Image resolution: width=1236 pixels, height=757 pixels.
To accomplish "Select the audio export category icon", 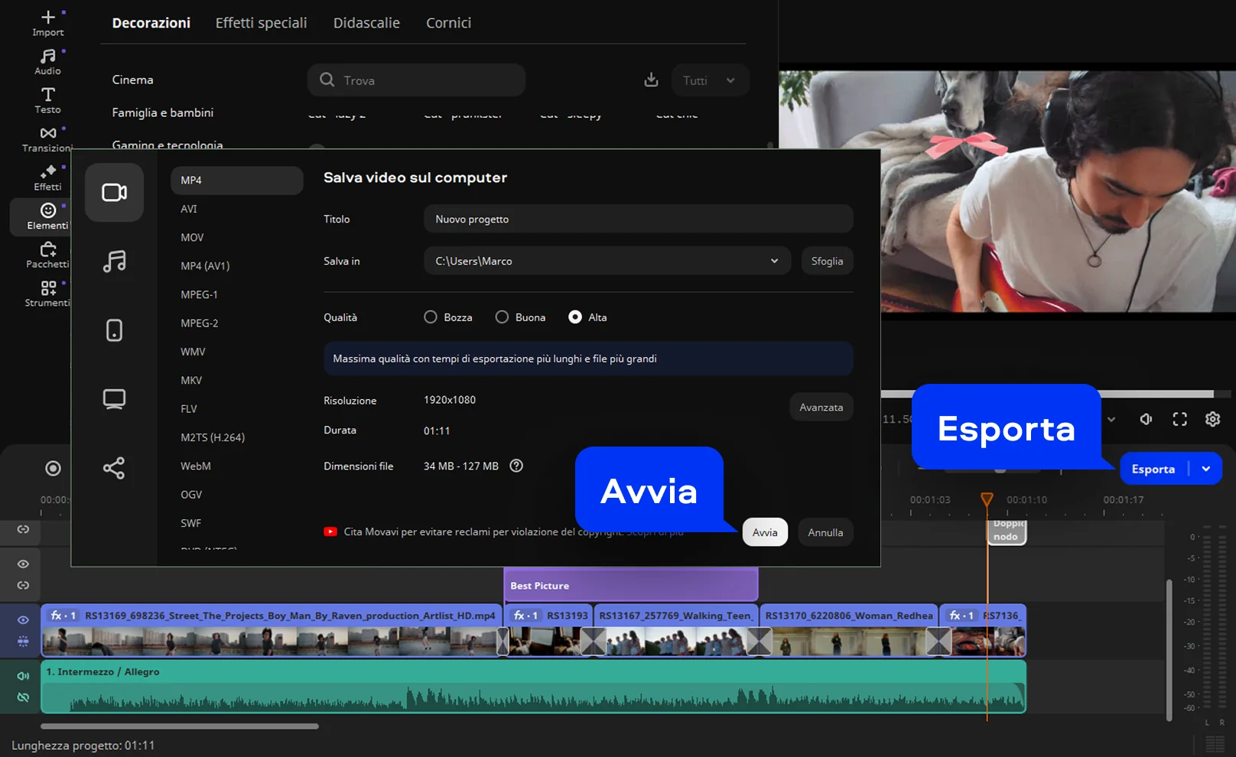I will 114,262.
